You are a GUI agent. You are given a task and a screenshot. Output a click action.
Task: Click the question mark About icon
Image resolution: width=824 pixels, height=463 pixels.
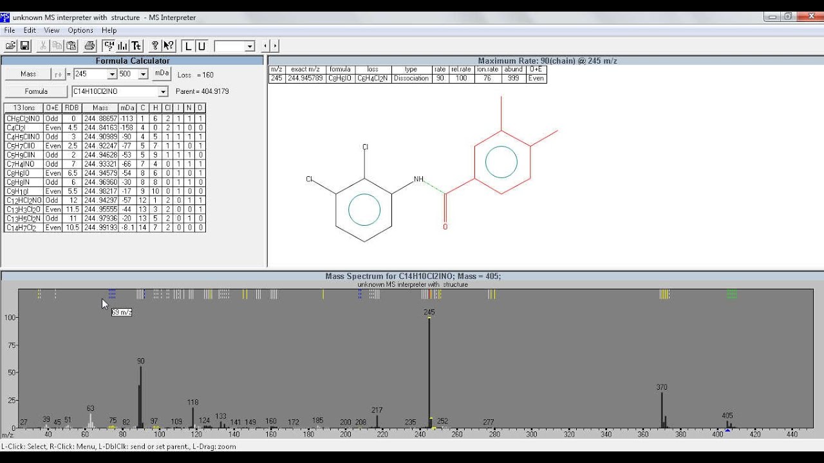pos(154,46)
